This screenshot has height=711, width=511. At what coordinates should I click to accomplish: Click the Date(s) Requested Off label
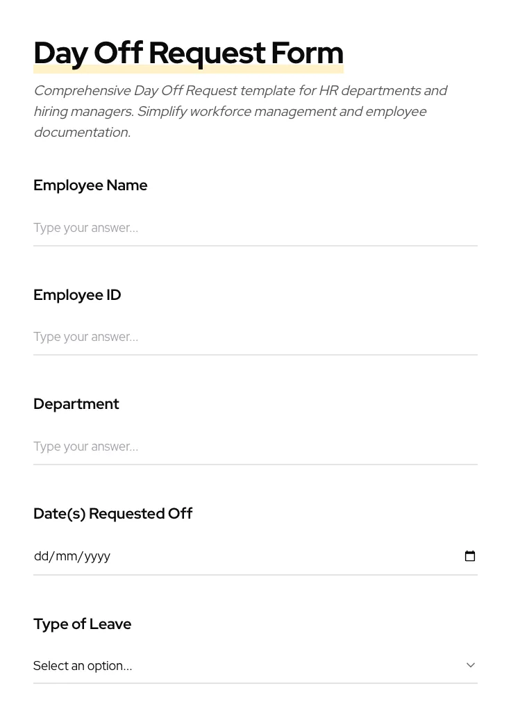tap(112, 514)
